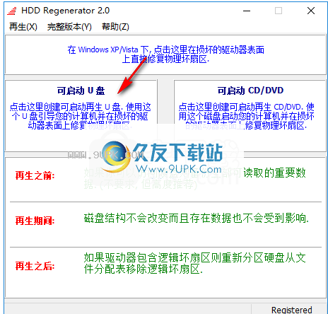Click the Registered status bar entry

[x=292, y=310]
